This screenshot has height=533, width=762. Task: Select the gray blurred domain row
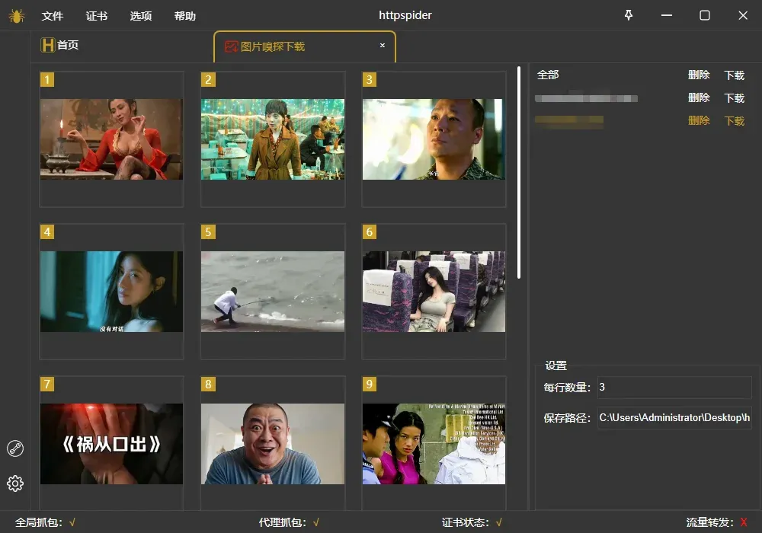[x=586, y=98]
